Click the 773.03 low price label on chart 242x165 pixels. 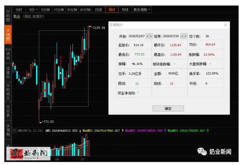pyautogui.click(x=49, y=122)
